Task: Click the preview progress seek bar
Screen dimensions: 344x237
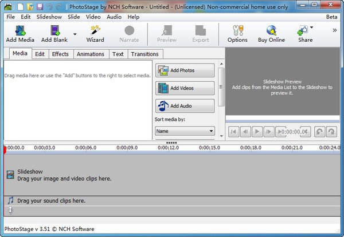Action: point(283,121)
